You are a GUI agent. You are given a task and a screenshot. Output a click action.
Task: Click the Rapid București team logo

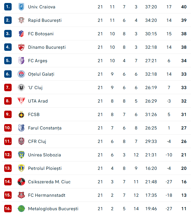coord(21,20)
